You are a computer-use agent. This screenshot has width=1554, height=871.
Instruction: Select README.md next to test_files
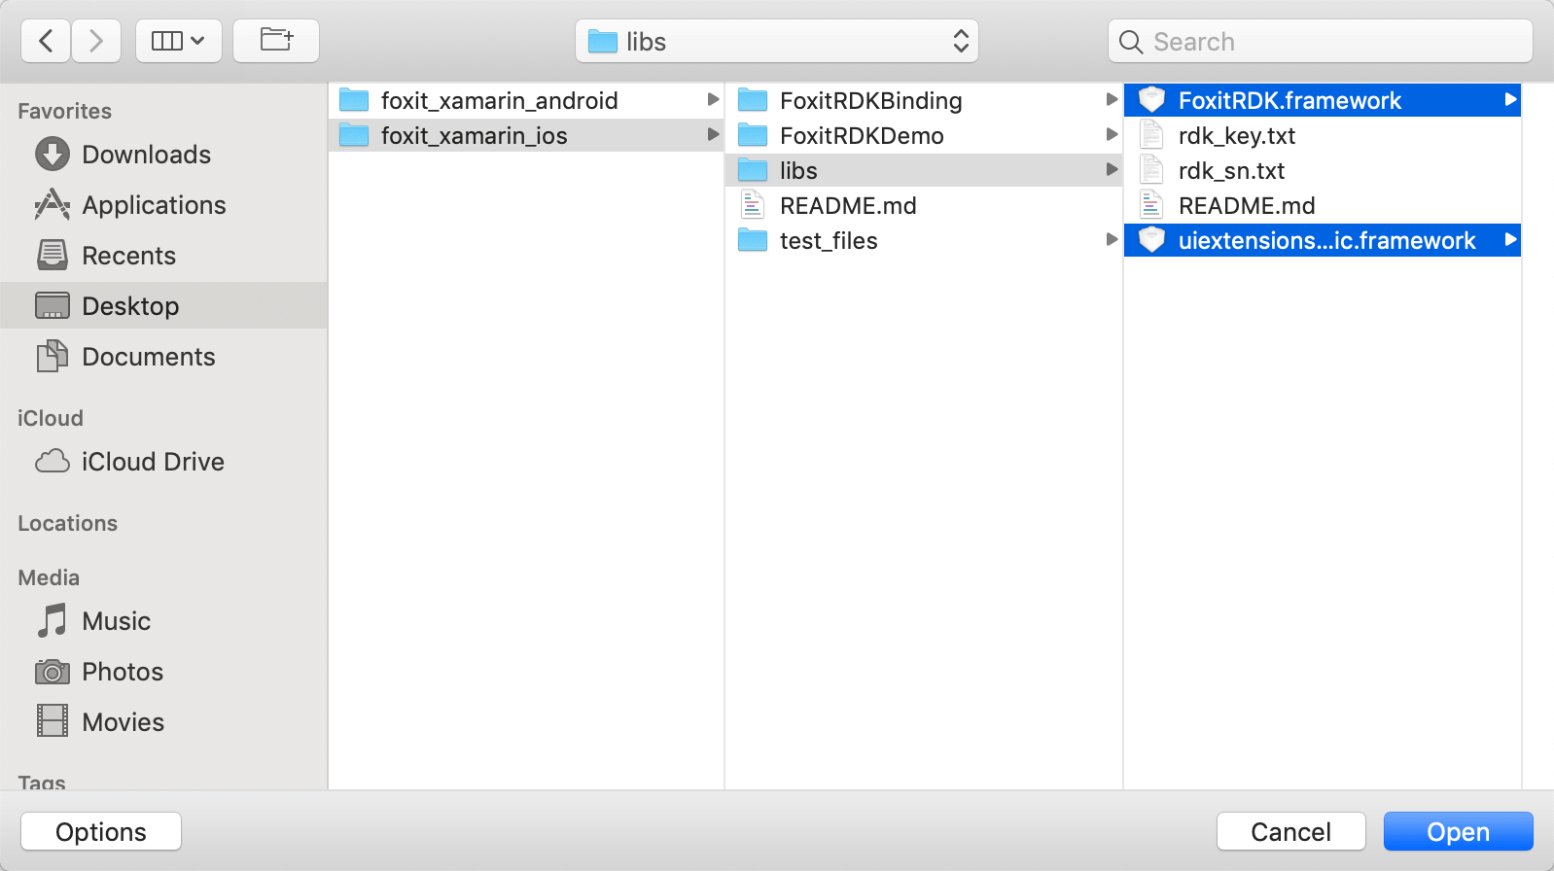coord(926,205)
